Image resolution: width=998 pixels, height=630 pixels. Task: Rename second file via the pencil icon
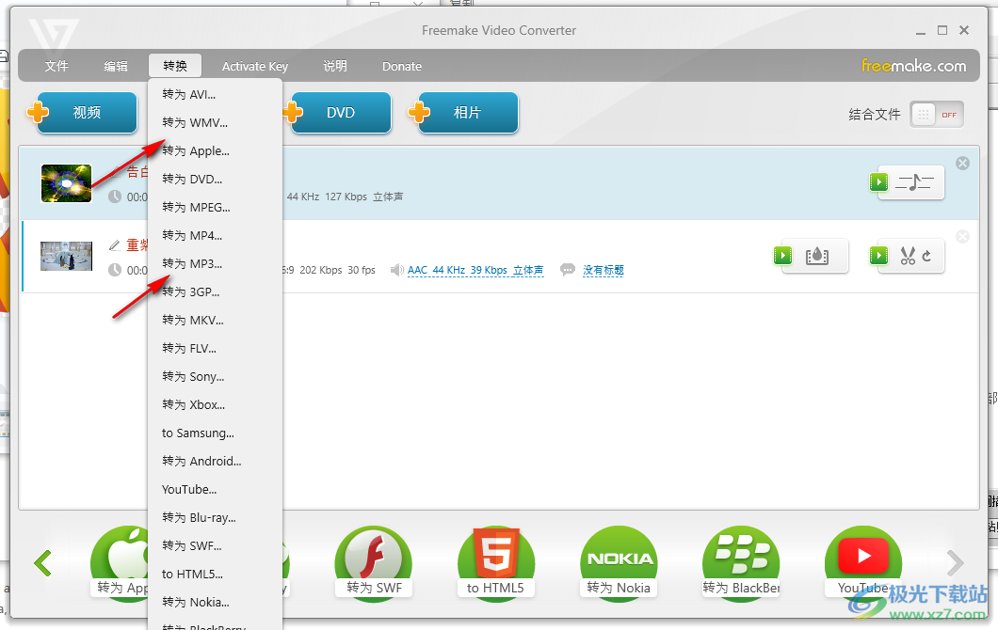(115, 245)
